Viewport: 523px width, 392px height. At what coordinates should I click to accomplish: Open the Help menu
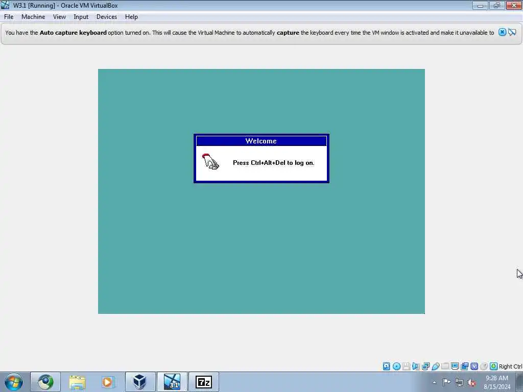click(131, 17)
